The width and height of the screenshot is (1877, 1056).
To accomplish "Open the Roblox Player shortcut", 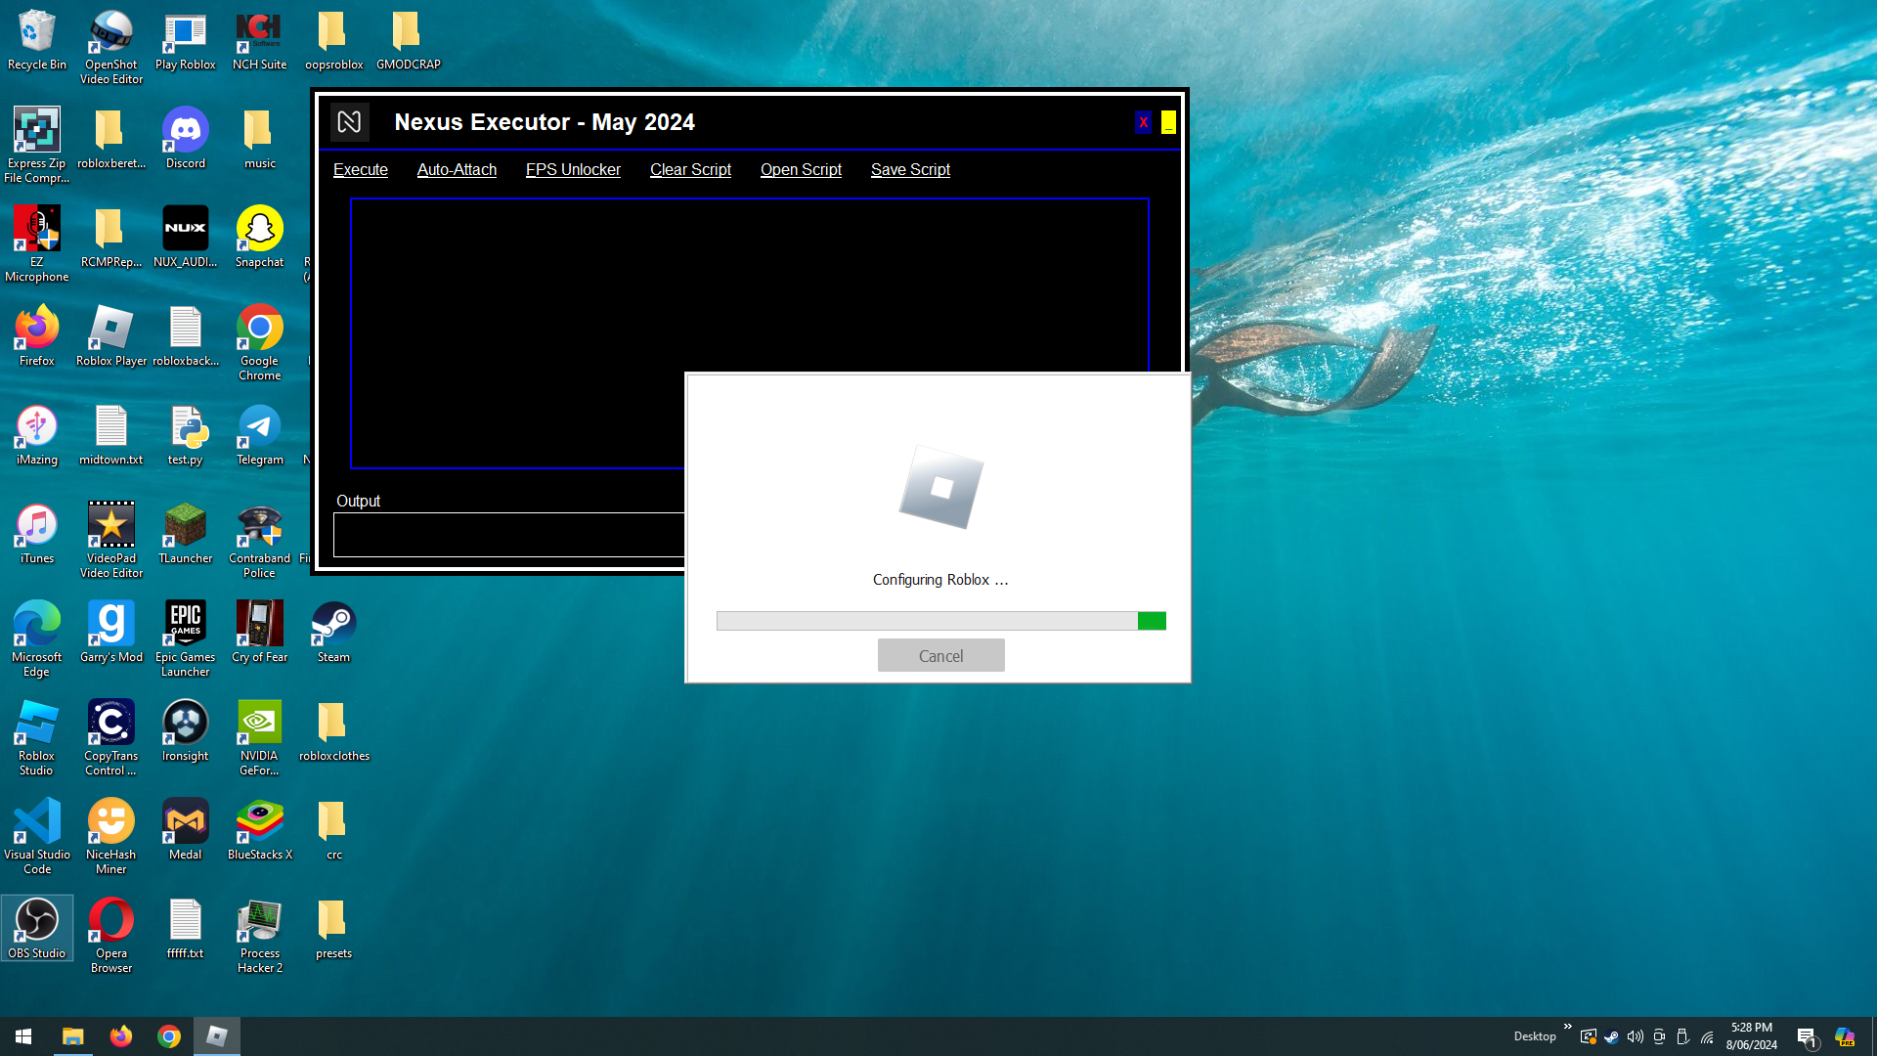I will 110,329.
